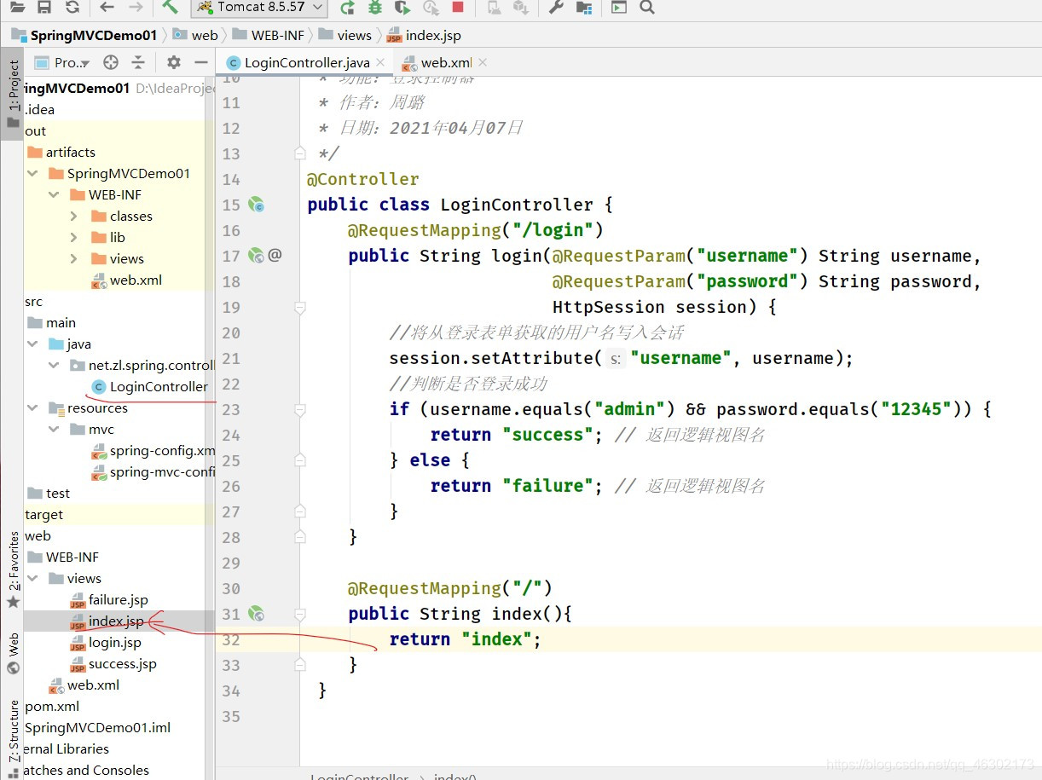The image size is (1042, 780).
Task: Click line 31 gutter bean icon
Action: tap(256, 613)
